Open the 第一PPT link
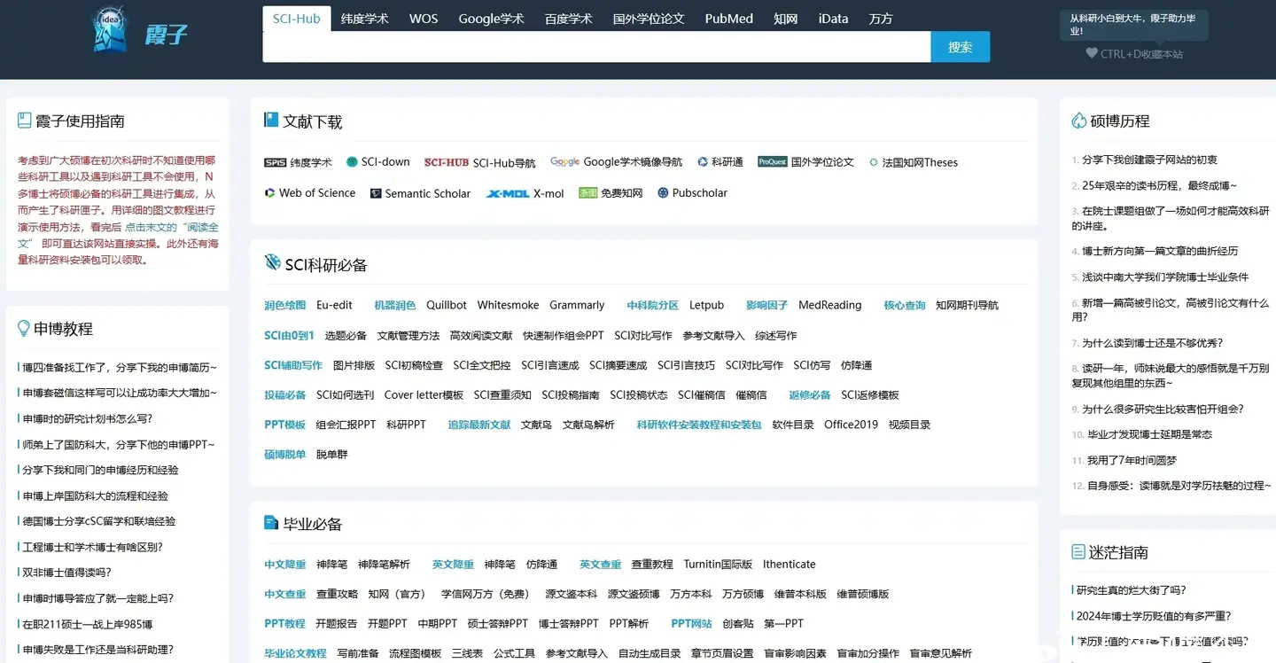The height and width of the screenshot is (663, 1276). click(x=784, y=623)
